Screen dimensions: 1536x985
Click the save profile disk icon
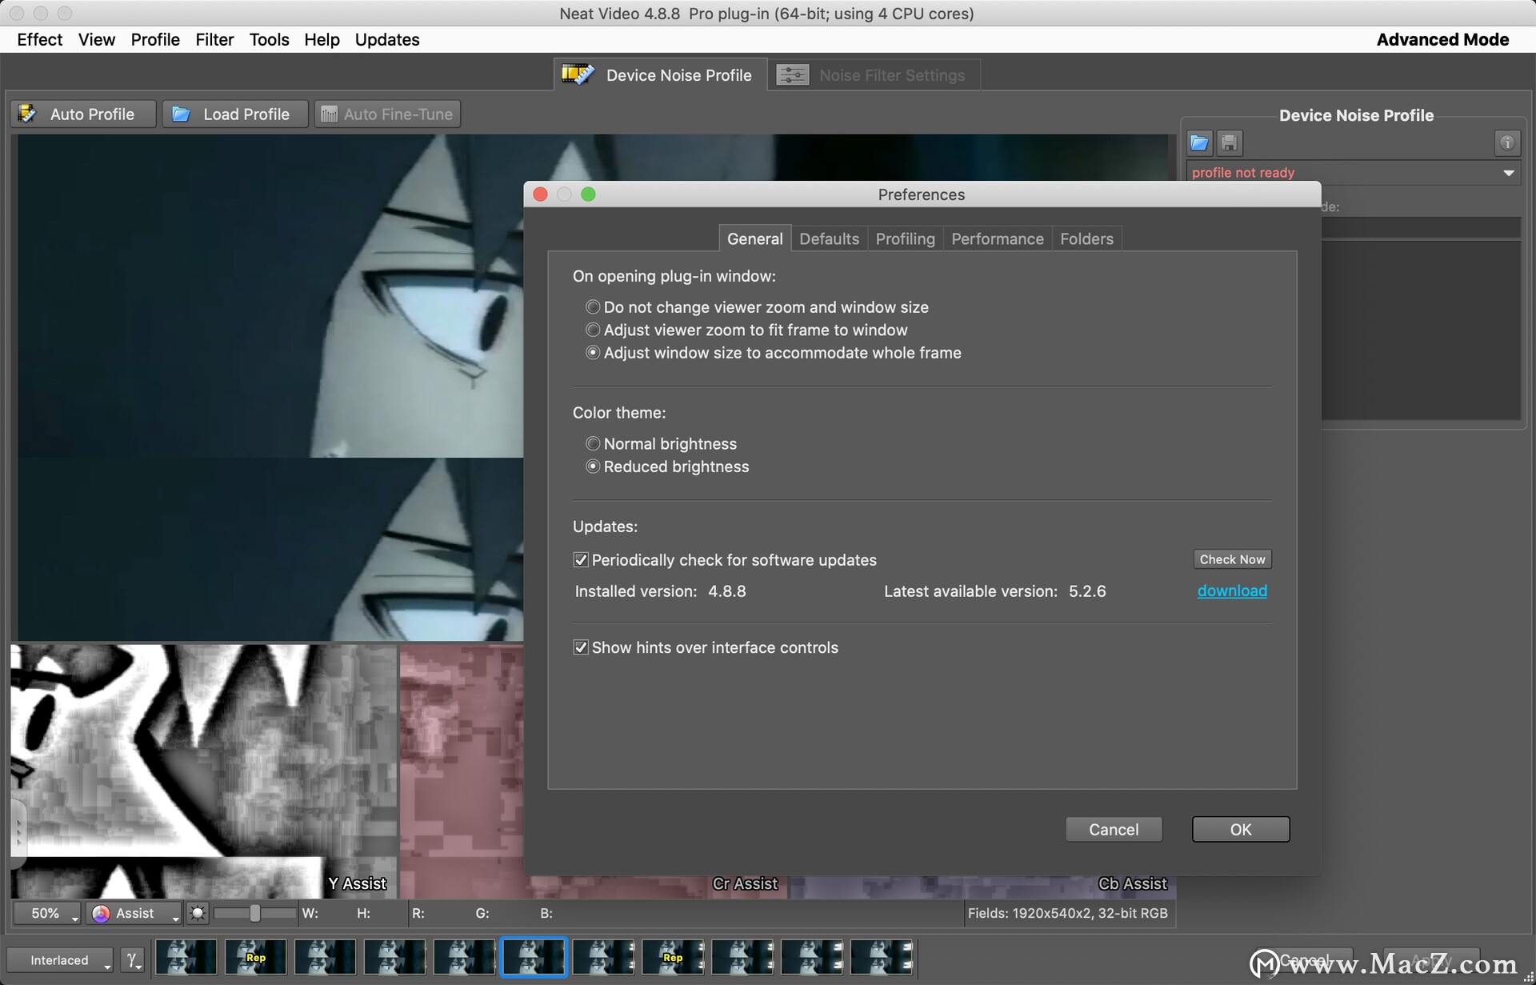(x=1229, y=143)
